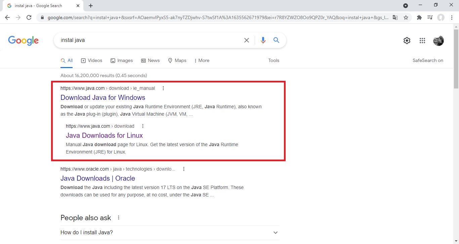The image size is (459, 244).
Task: Open the Extensions puzzle icon
Action: 419,17
